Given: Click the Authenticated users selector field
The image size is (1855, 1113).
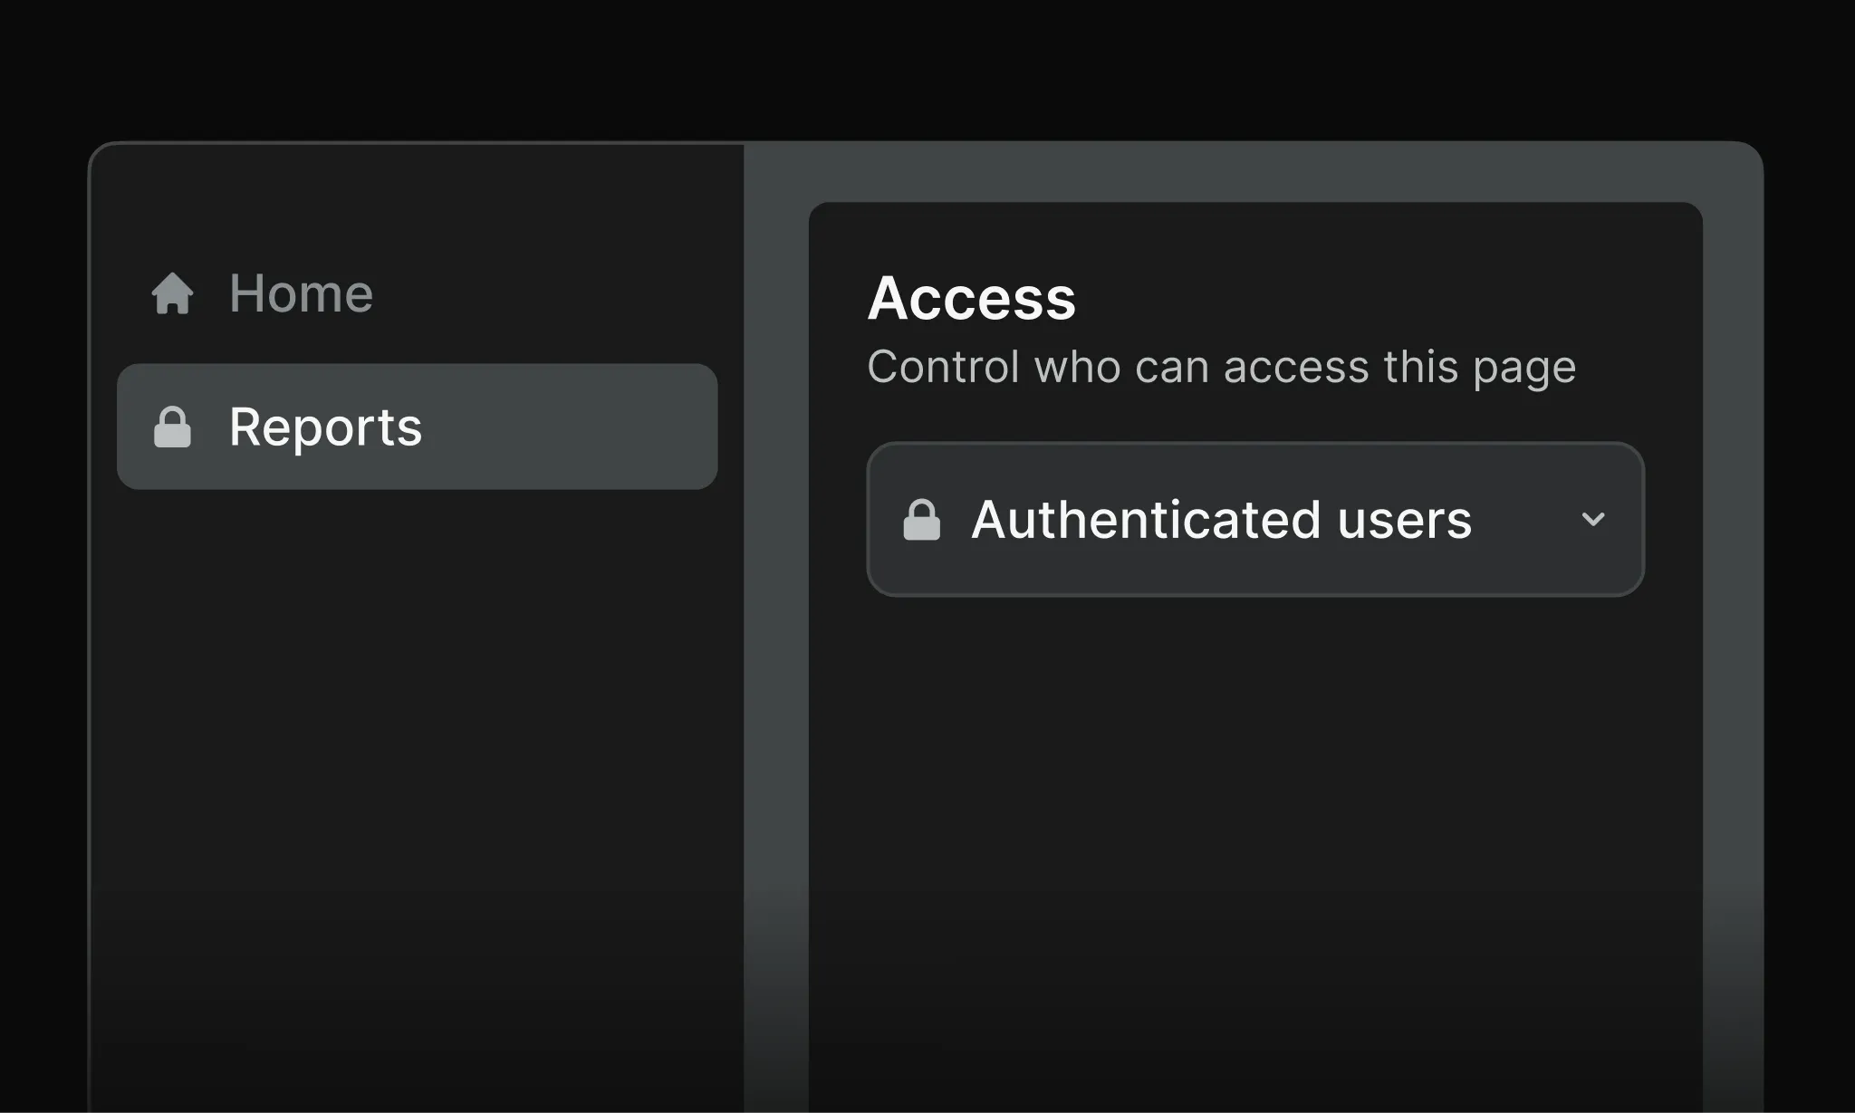Looking at the screenshot, I should point(1254,519).
